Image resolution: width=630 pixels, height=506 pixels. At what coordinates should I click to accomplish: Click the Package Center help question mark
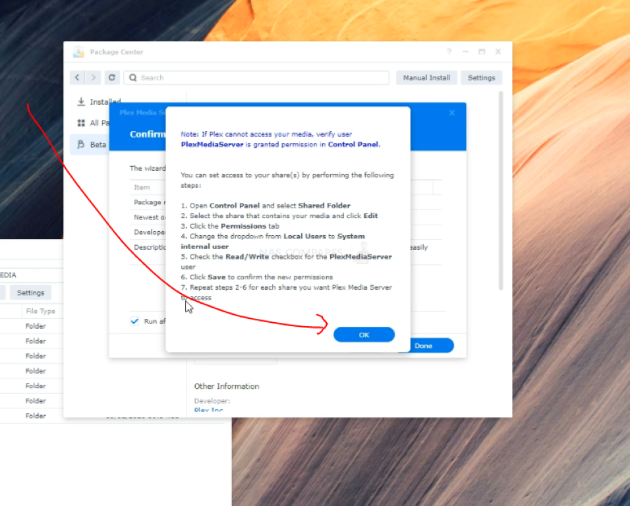pyautogui.click(x=449, y=52)
